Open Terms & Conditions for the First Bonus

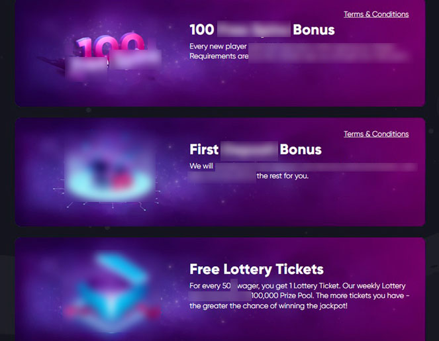pos(376,134)
